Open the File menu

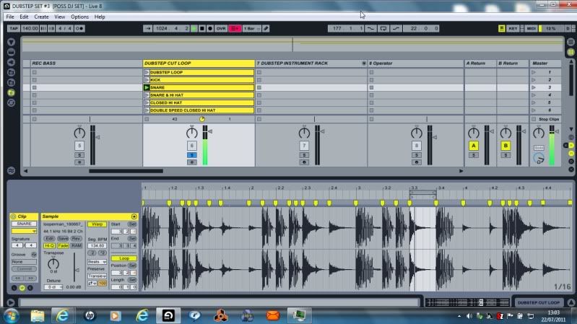[x=10, y=17]
